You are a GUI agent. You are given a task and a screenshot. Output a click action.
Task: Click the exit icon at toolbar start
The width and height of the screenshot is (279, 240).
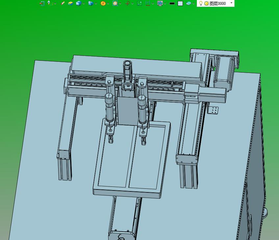click(x=42, y=3)
